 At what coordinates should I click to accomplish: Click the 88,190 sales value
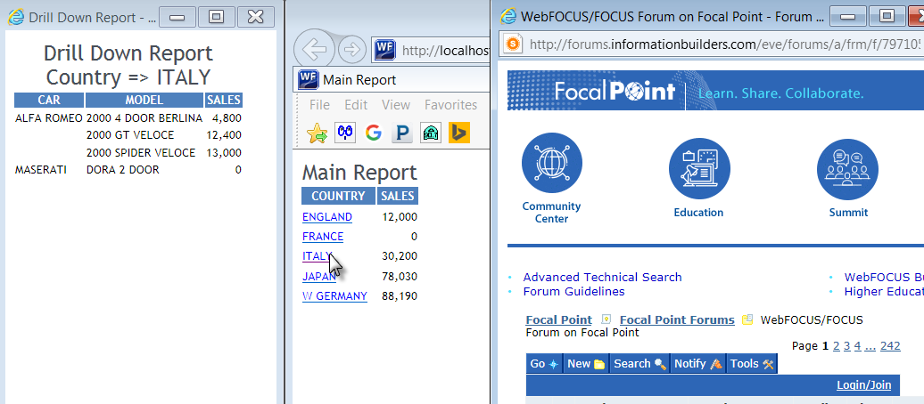coord(400,295)
